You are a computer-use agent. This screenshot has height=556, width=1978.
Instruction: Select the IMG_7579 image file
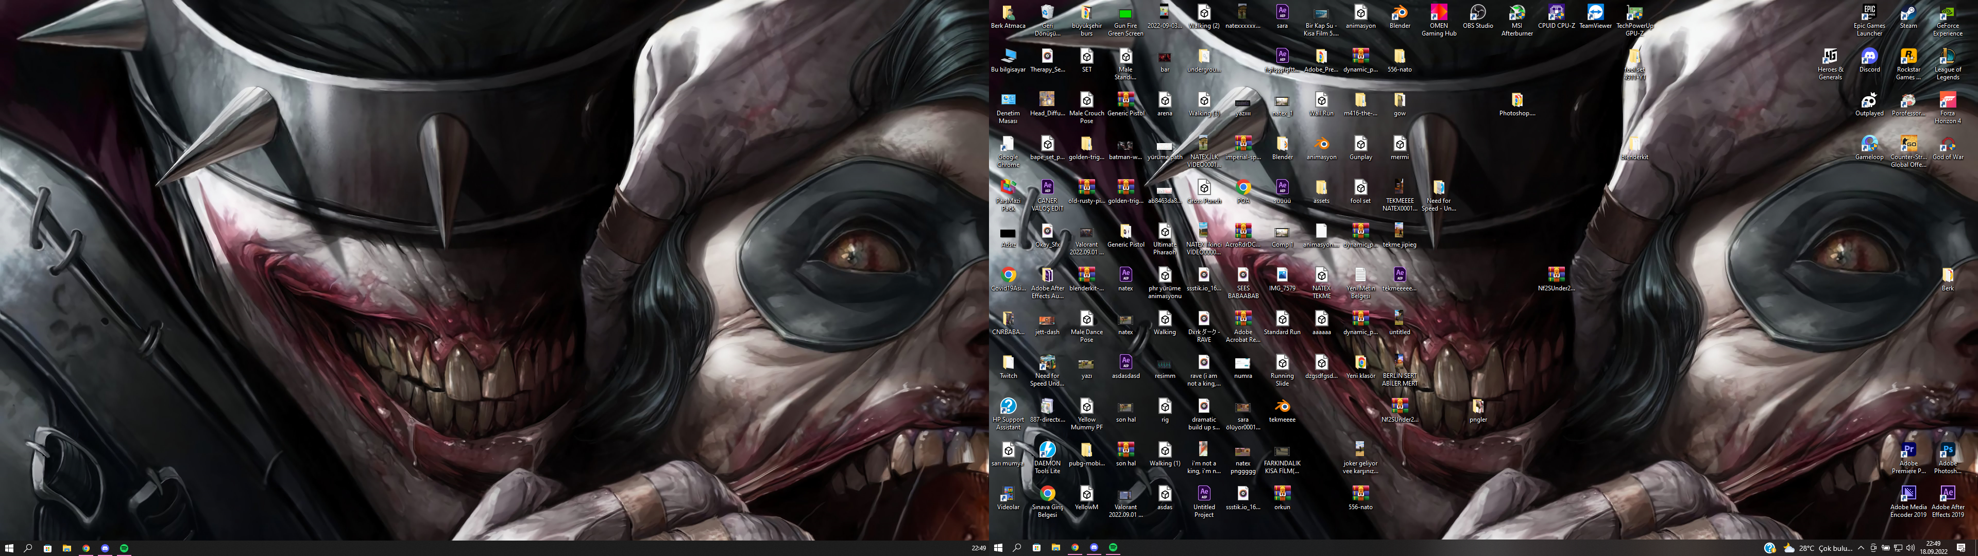[x=1282, y=280]
